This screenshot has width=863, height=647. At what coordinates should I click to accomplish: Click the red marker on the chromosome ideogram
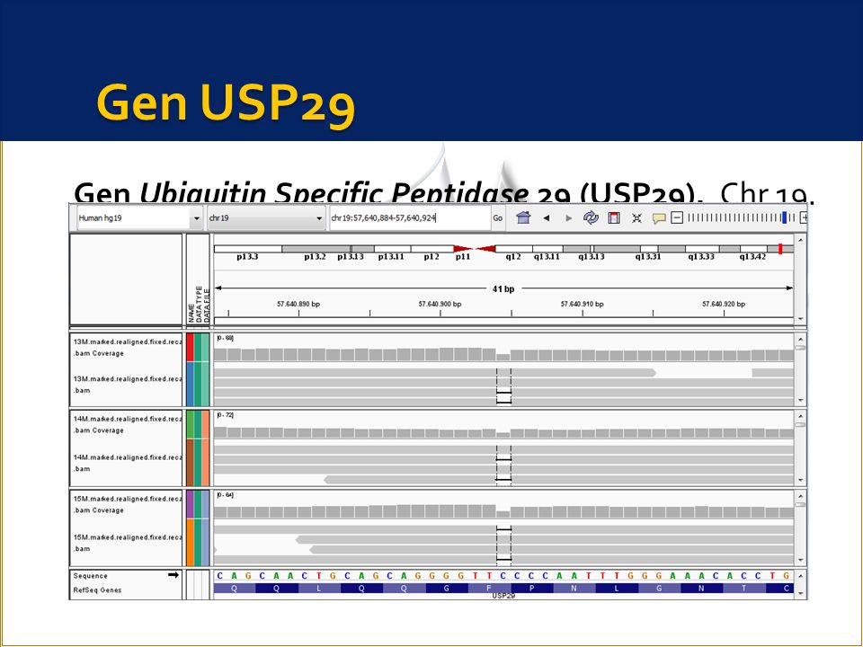click(x=780, y=249)
